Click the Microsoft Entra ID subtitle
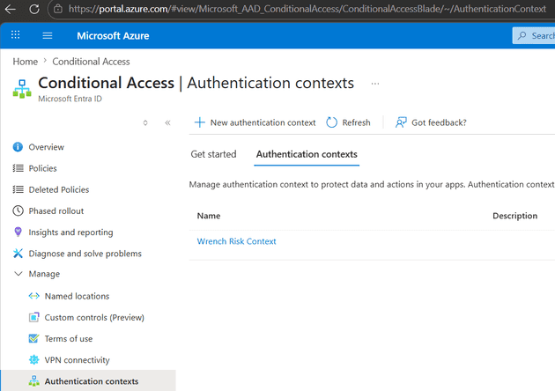This screenshot has height=391, width=555. pos(70,99)
